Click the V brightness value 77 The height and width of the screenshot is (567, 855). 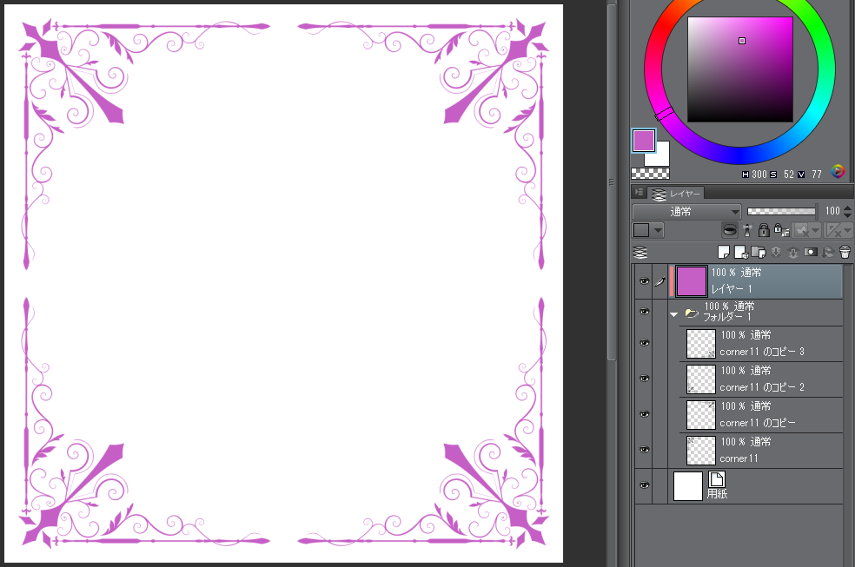tap(816, 175)
